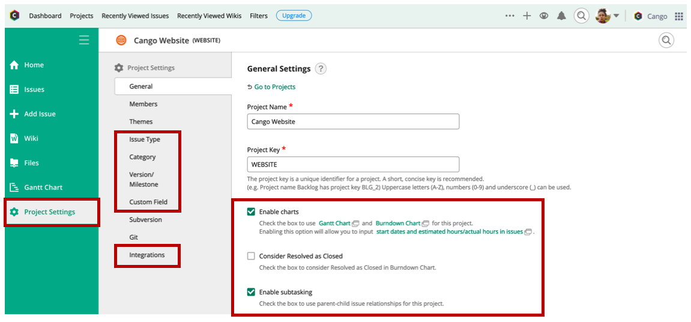Image resolution: width=691 pixels, height=322 pixels.
Task: Click the Project Key input field
Action: (354, 164)
